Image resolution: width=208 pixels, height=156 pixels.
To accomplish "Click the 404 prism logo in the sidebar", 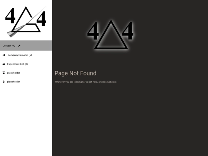I will pos(26,21).
